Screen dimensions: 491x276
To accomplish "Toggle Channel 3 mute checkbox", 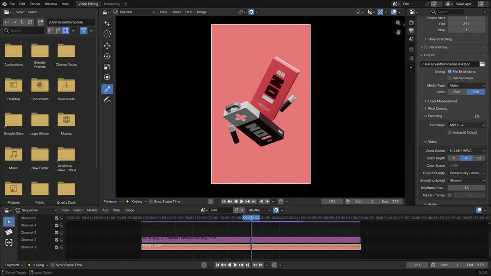I will click(x=56, y=233).
